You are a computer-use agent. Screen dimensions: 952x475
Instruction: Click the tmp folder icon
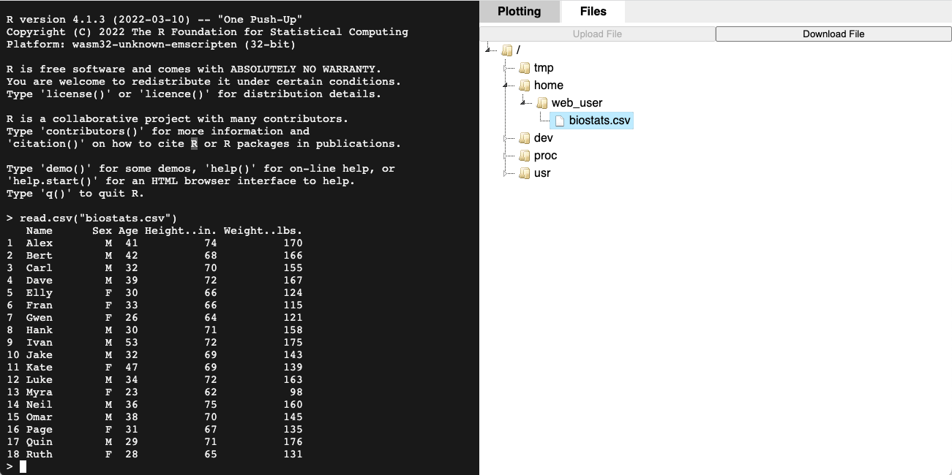click(525, 68)
